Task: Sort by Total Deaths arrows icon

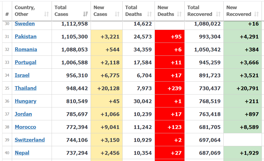Action: point(149,14)
